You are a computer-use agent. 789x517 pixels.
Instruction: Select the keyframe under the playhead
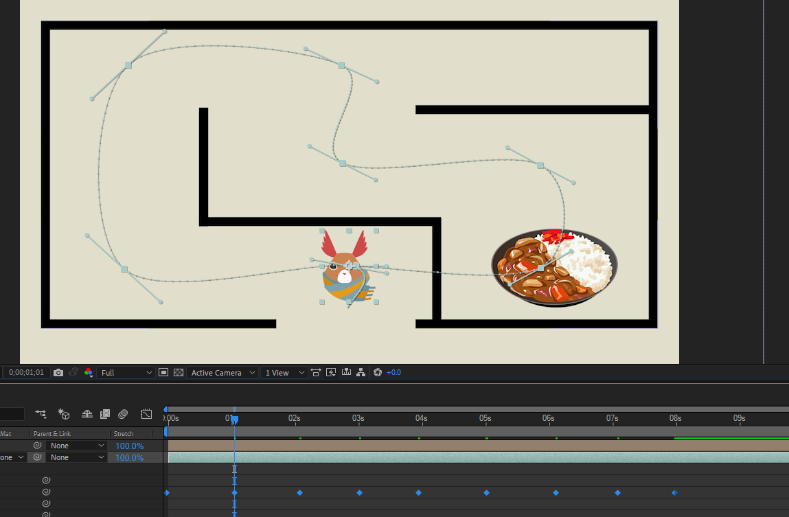(x=234, y=493)
